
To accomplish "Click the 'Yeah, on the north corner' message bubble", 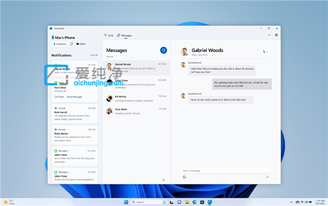I will click(x=221, y=100).
